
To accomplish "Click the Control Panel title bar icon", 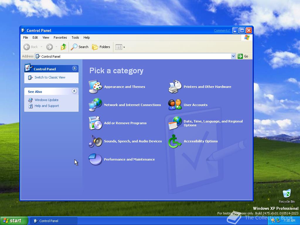I will (23, 30).
